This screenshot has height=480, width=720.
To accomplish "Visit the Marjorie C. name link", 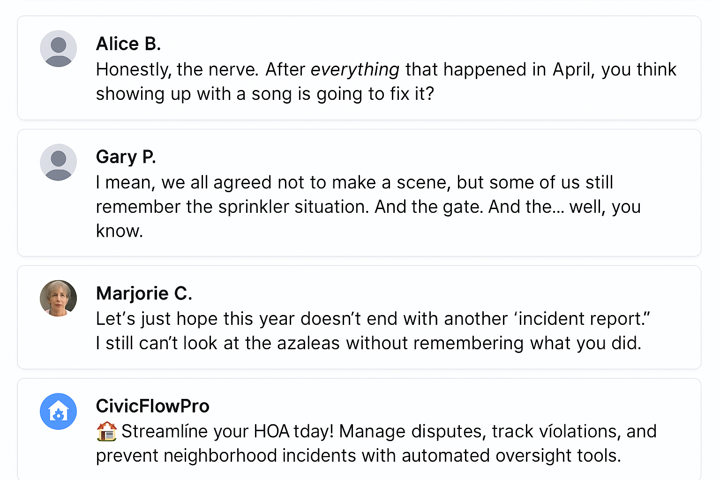I will pyautogui.click(x=144, y=293).
